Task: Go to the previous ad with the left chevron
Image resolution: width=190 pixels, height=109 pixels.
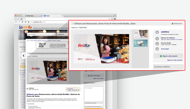Action: [24, 56]
